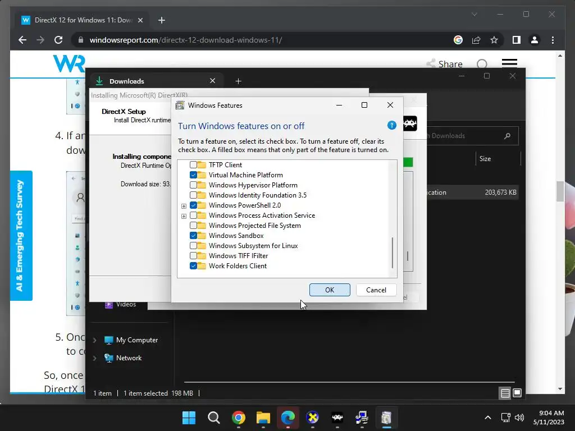Click the WR Windows Report logo

click(69, 63)
